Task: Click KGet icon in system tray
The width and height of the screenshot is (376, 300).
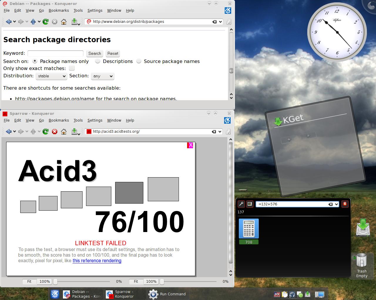Action: point(307,294)
